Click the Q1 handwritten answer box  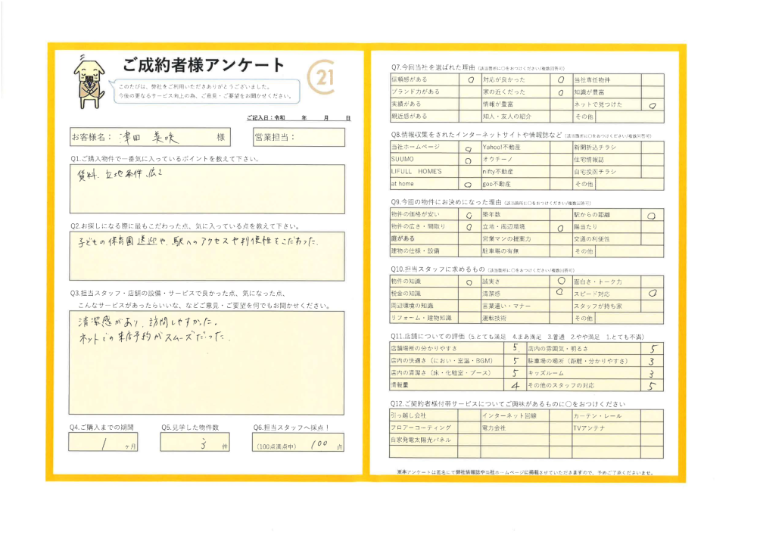tap(206, 189)
